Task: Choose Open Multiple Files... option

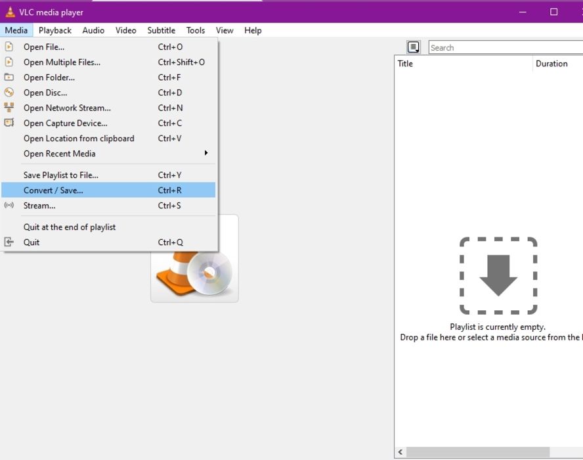Action: click(x=108, y=62)
